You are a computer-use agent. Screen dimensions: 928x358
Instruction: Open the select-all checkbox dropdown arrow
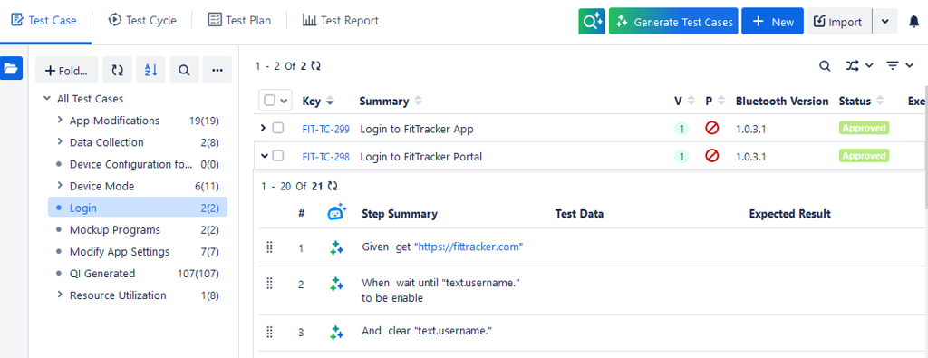pos(284,102)
